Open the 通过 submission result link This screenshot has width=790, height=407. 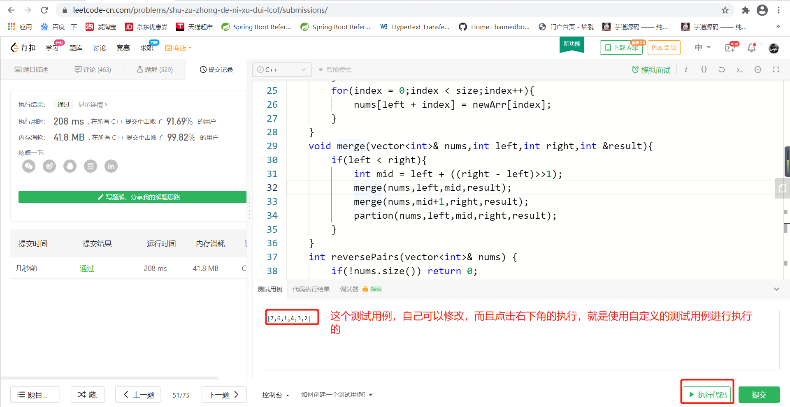[87, 268]
